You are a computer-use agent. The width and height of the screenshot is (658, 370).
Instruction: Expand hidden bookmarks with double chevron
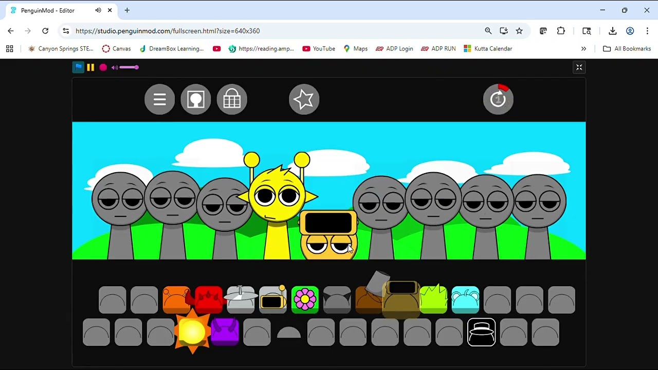[583, 49]
